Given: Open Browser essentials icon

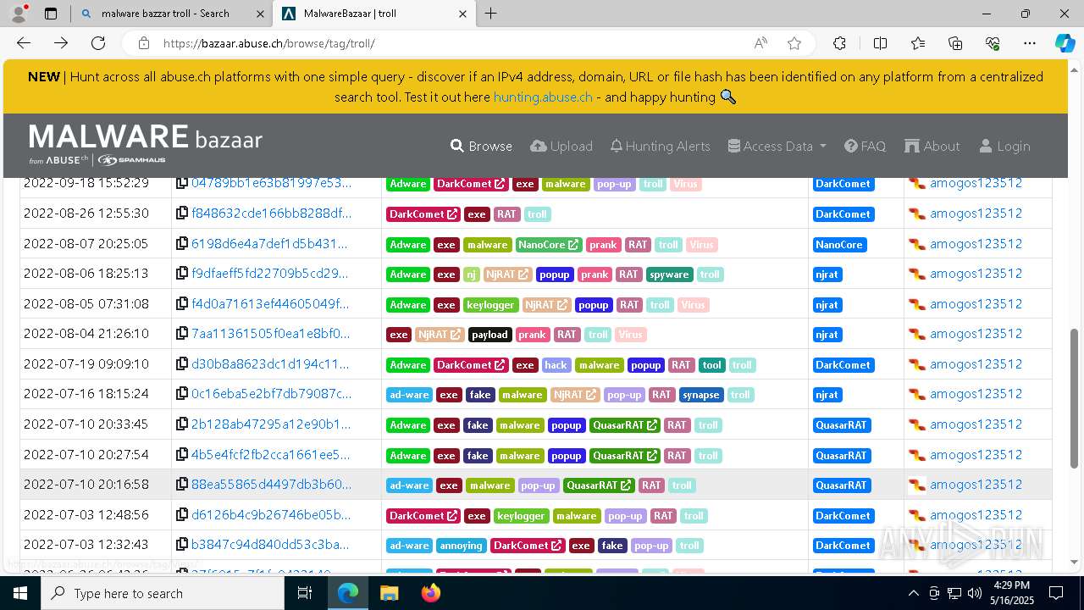Looking at the screenshot, I should pos(993,43).
